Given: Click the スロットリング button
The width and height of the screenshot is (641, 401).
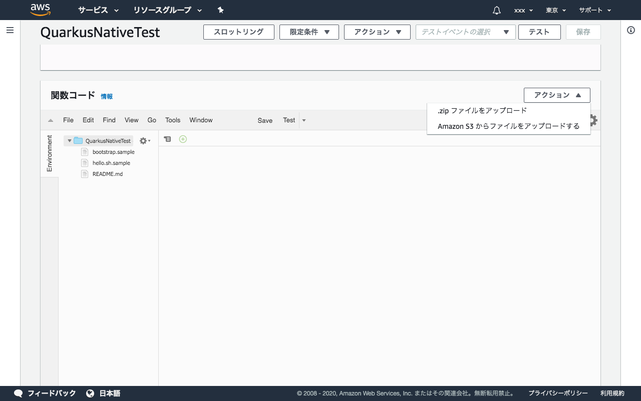Looking at the screenshot, I should [239, 32].
